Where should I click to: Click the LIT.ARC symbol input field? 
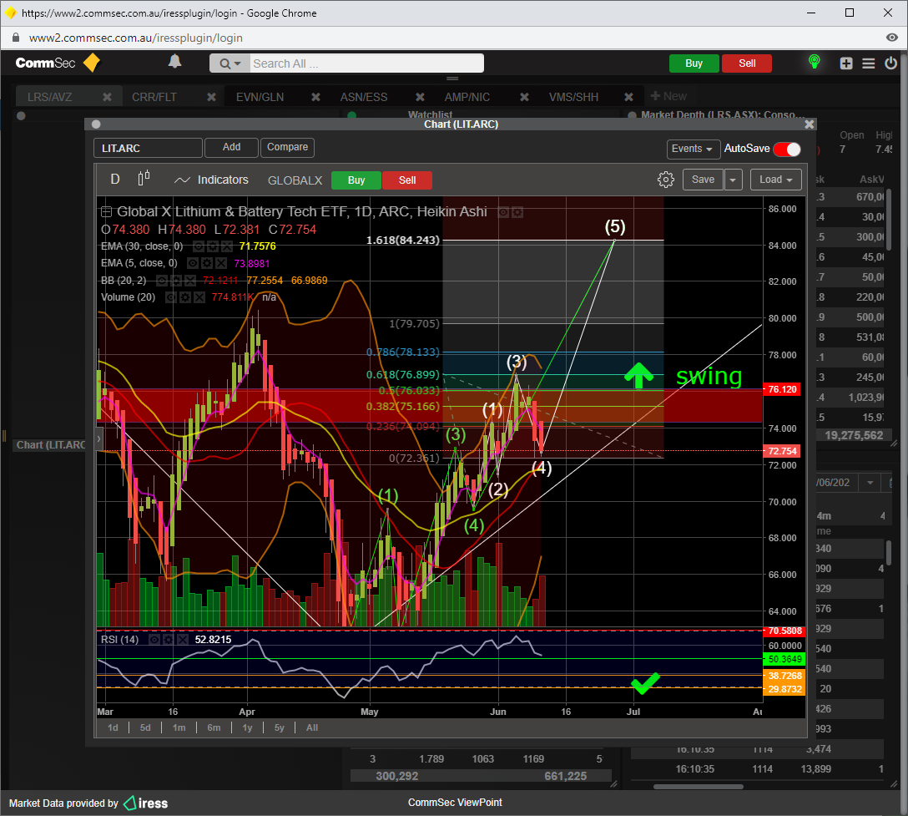pos(148,148)
